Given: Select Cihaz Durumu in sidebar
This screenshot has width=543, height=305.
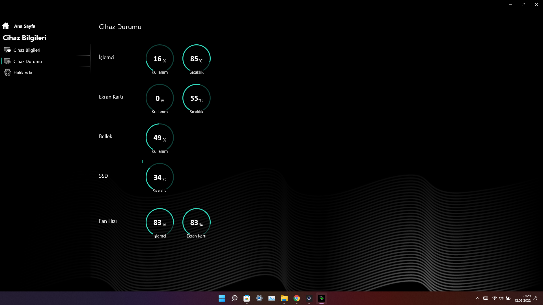Looking at the screenshot, I should [x=27, y=61].
